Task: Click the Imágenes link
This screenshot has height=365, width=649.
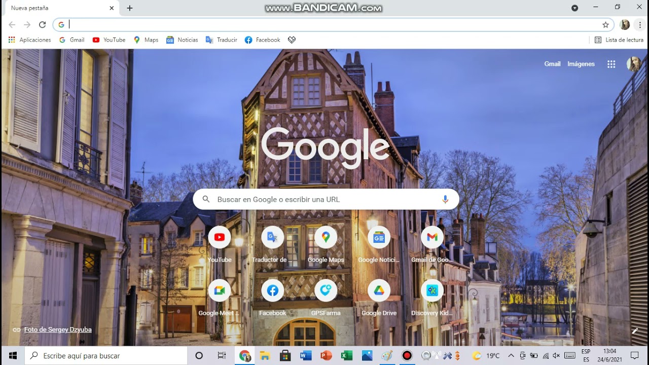Action: click(581, 64)
